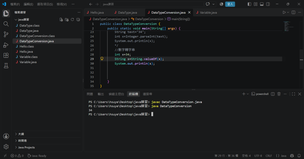Change UTF-8 file encoding in status bar

click(x=258, y=156)
